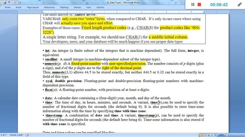Click the word 'smallint' in the document

tap(51, 59)
